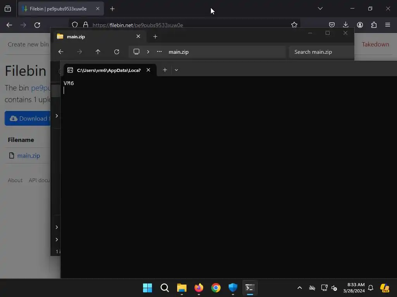Open Firefox hamburger menu
Image resolution: width=397 pixels, height=297 pixels.
388,25
